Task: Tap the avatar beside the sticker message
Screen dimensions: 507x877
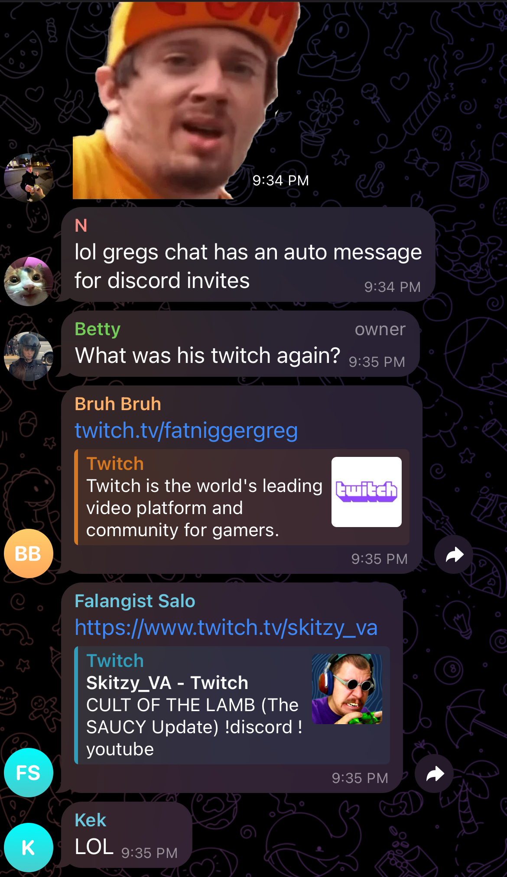Action: coord(29,178)
